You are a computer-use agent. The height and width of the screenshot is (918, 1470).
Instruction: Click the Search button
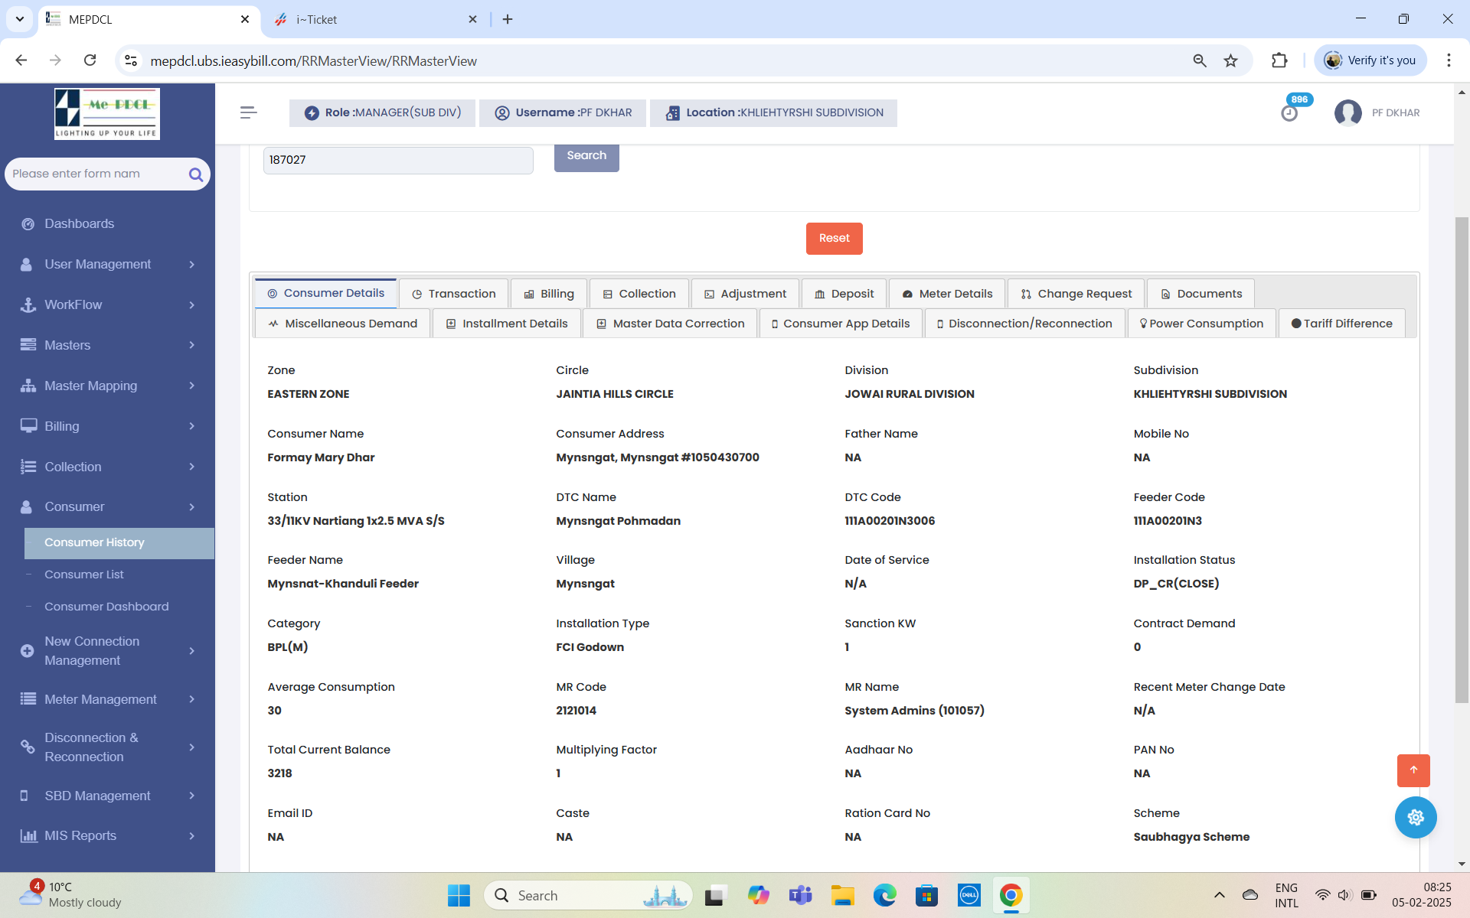tap(586, 156)
